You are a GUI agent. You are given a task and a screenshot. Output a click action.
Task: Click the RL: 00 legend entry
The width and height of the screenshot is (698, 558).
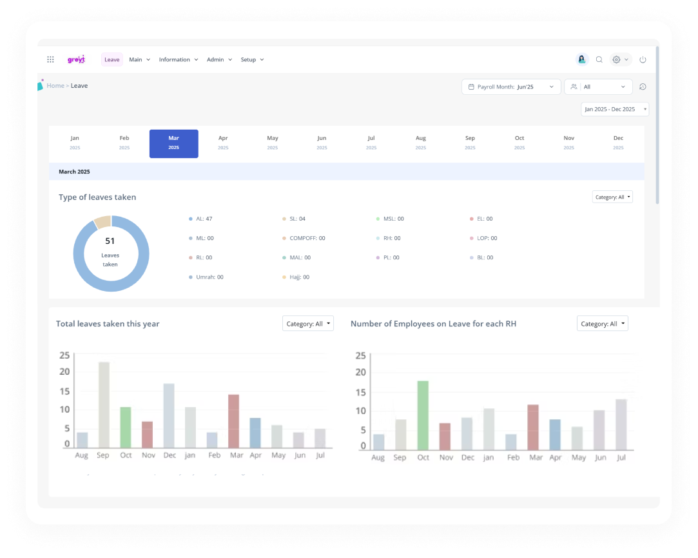pyautogui.click(x=200, y=257)
